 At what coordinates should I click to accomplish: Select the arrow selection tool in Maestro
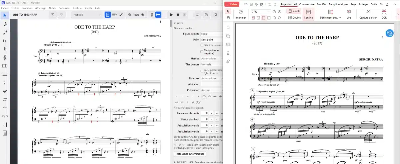[5, 15]
